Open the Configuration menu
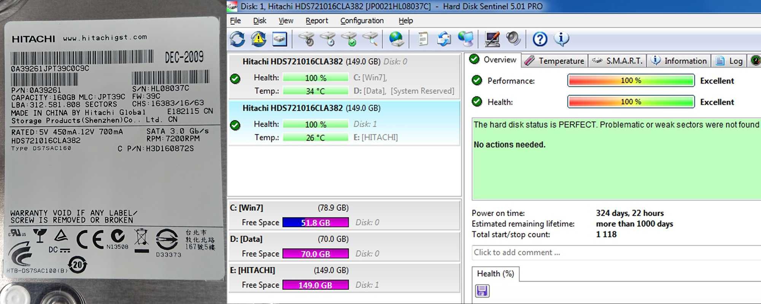The image size is (761, 304). (362, 21)
